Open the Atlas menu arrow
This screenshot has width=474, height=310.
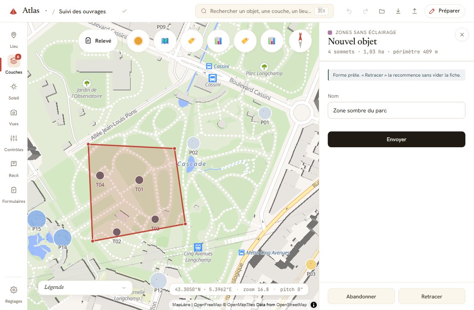click(x=46, y=11)
